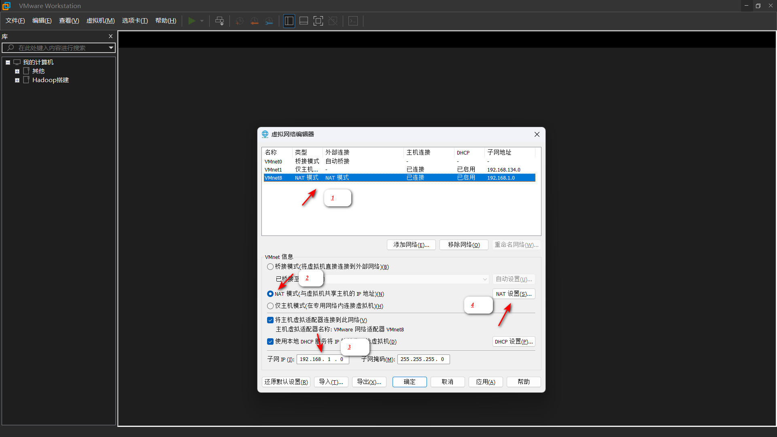Click the subnet IP input field
Viewport: 777px width, 437px height.
[322, 359]
